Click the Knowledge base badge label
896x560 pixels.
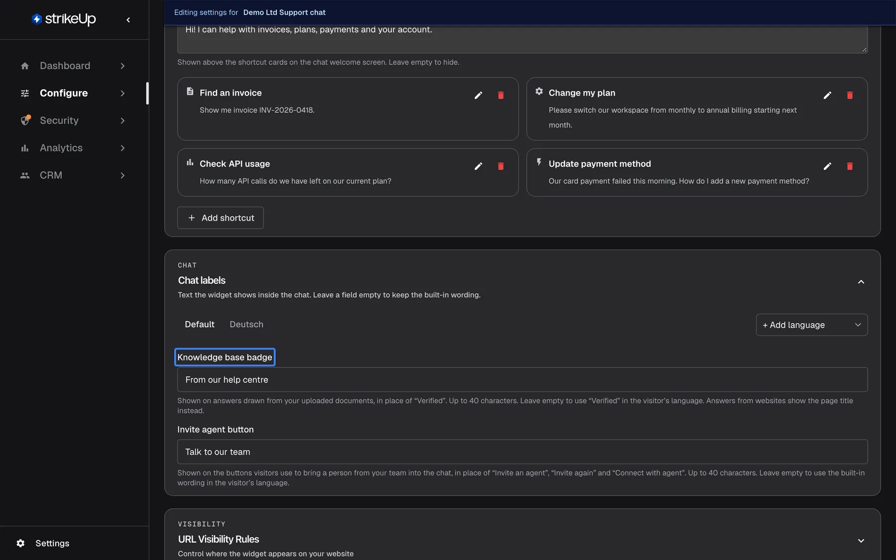point(225,357)
